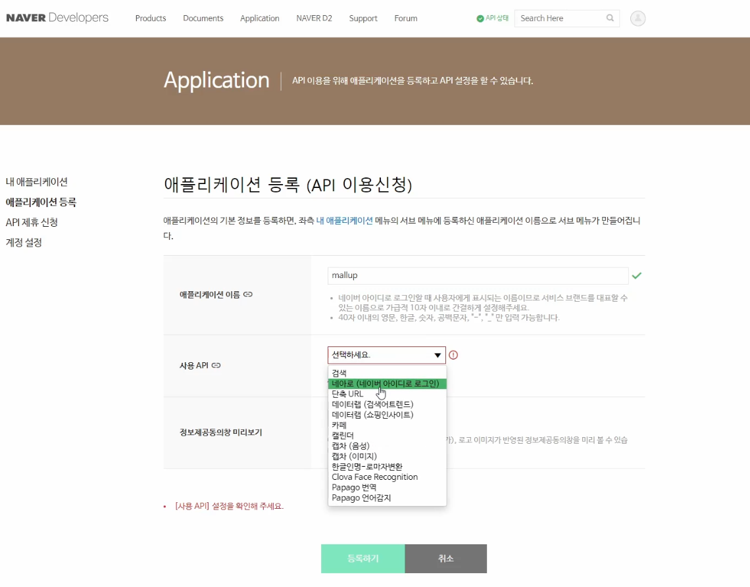Select 데이터랩 (쇼핑인사이트) option
Screen dimensions: 750x587
pyautogui.click(x=387, y=415)
